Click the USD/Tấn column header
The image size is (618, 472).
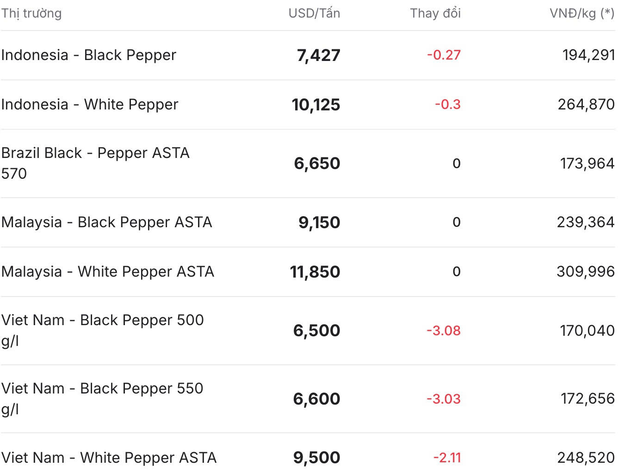[314, 13]
